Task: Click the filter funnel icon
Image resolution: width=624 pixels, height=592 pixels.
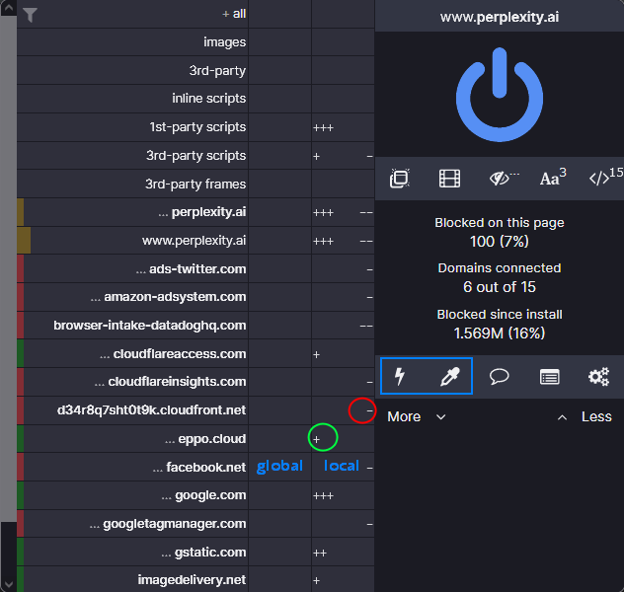Action: 30,15
